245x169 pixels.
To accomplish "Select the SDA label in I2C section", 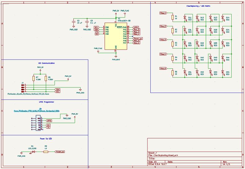I will point(57,90).
